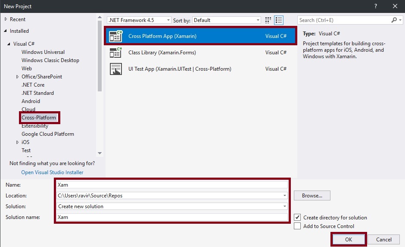The width and height of the screenshot is (405, 247).
Task: Switch to medium icons view
Action: (268, 20)
